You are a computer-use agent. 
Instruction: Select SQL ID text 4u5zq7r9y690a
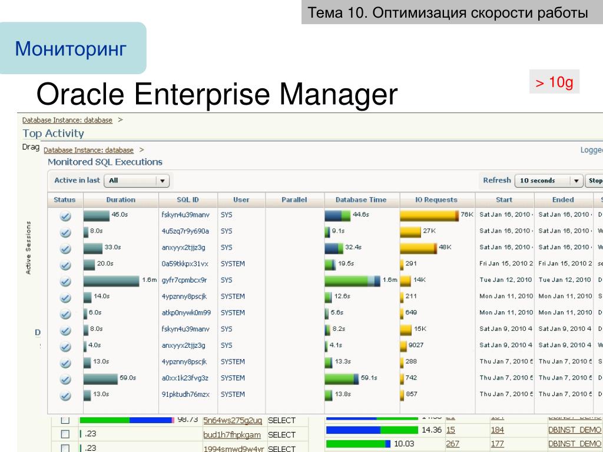[185, 231]
